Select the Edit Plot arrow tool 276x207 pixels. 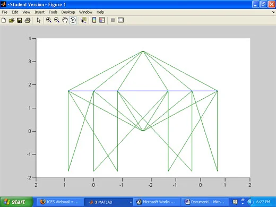coord(39,20)
